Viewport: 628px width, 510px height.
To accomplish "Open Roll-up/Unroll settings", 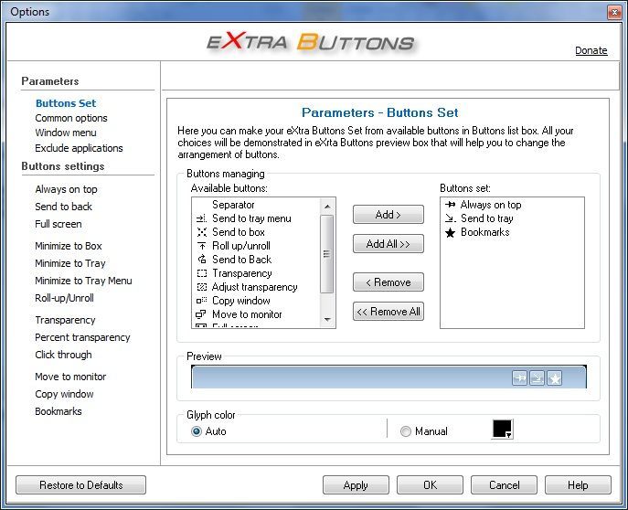I will (65, 298).
